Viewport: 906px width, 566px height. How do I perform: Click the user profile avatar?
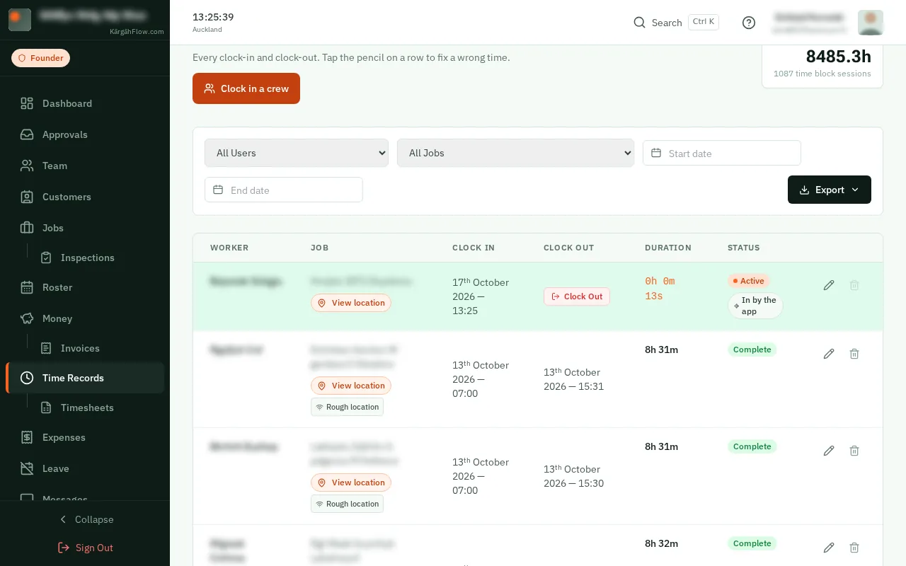871,23
